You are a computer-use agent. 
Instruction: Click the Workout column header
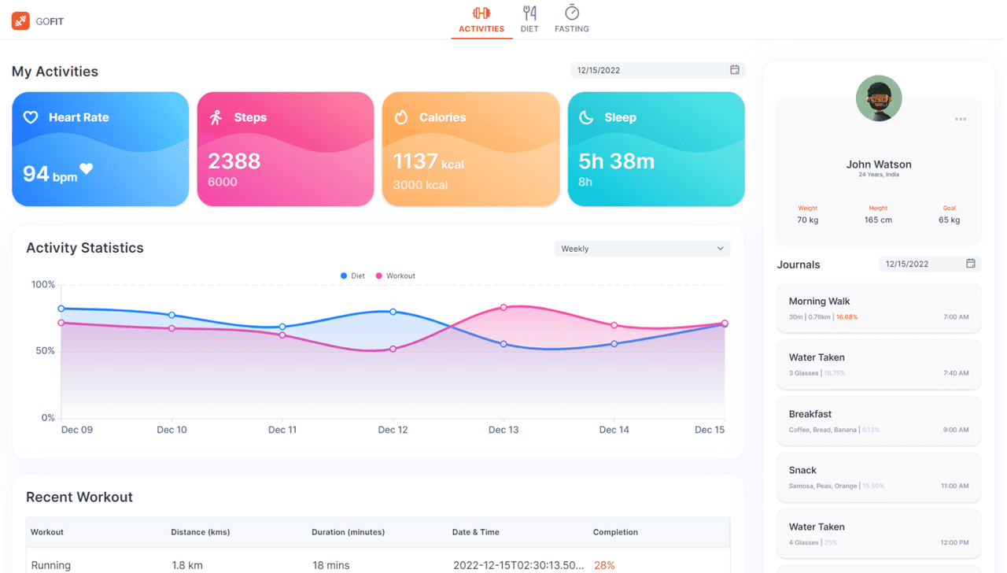[47, 532]
